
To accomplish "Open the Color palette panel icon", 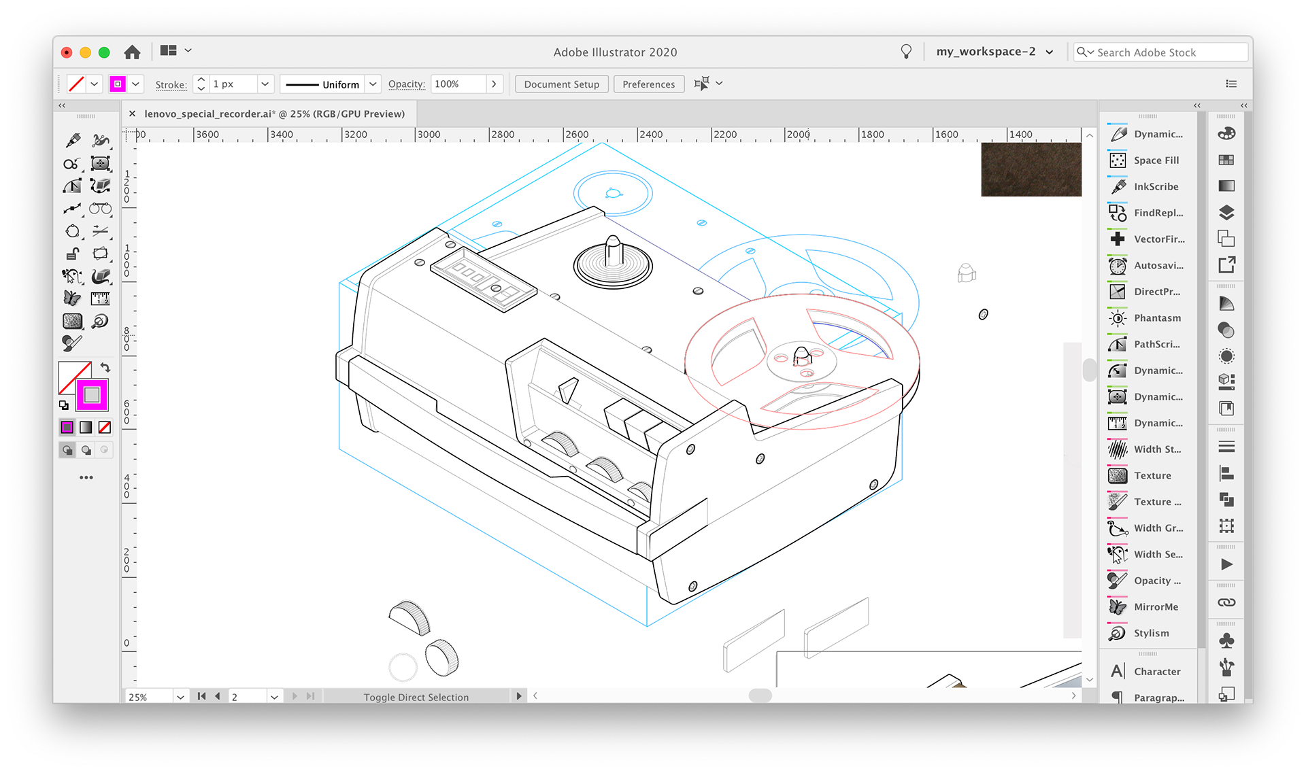I will click(x=1226, y=133).
